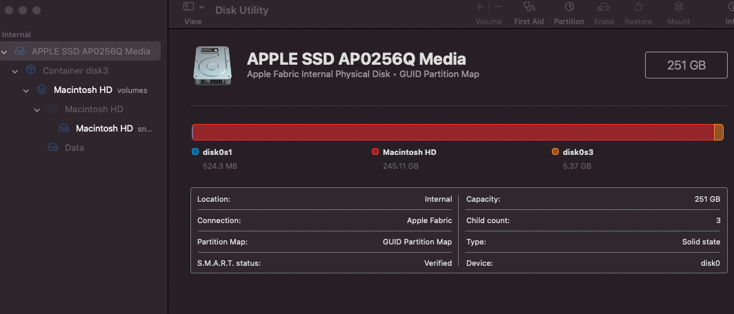Click the Partition pie chart icon
This screenshot has width=734, height=314.
coord(569,8)
